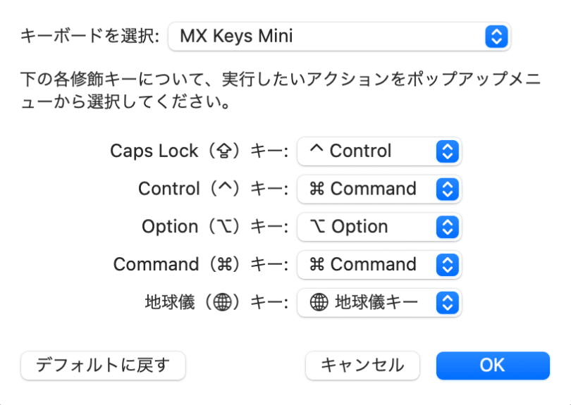Click the ⌘ symbol in the Control key popup
This screenshot has width=571, height=405.
tap(317, 189)
